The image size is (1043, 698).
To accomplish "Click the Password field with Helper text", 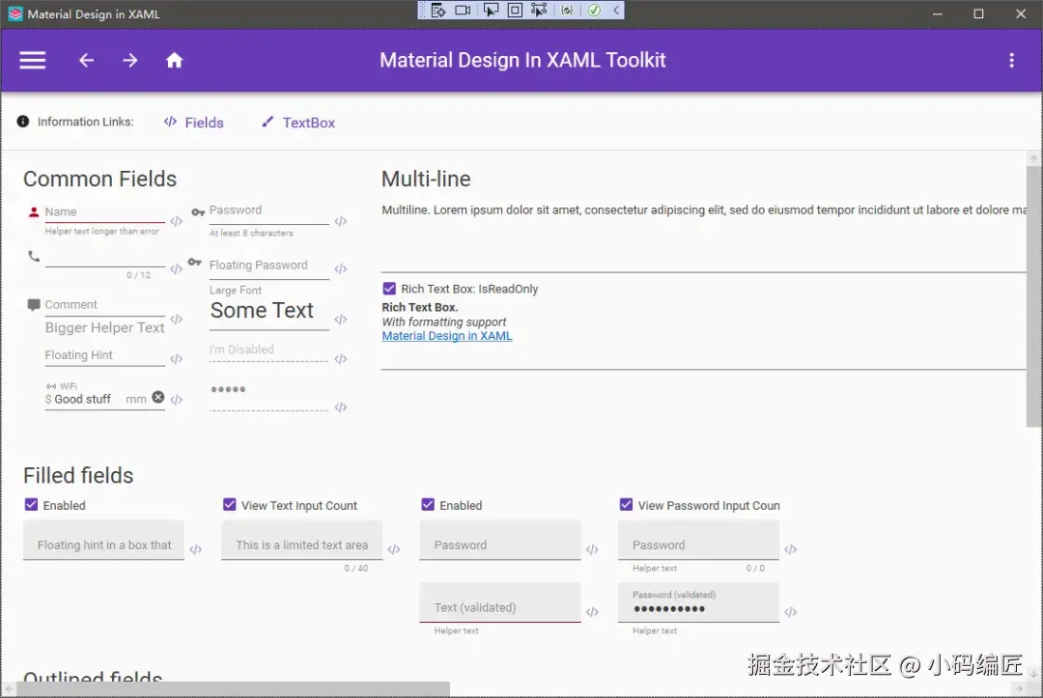I will (x=698, y=541).
